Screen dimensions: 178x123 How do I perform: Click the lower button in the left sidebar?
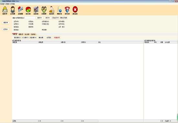point(6,29)
